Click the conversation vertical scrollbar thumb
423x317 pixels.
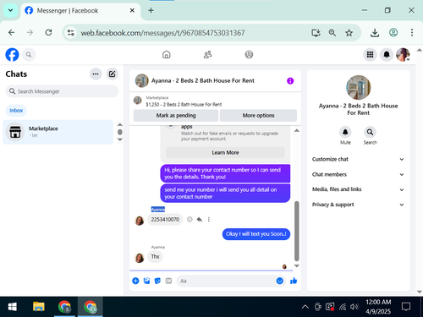(297, 231)
